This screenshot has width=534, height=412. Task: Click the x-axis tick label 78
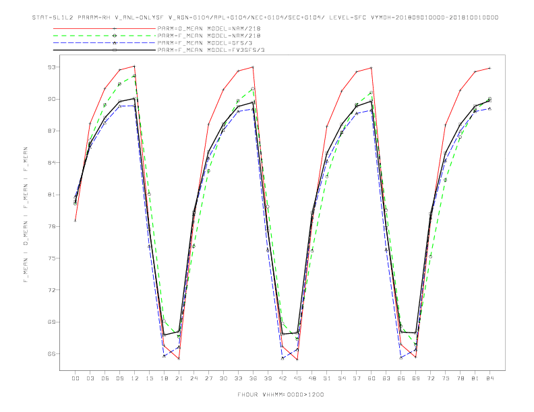461,378
